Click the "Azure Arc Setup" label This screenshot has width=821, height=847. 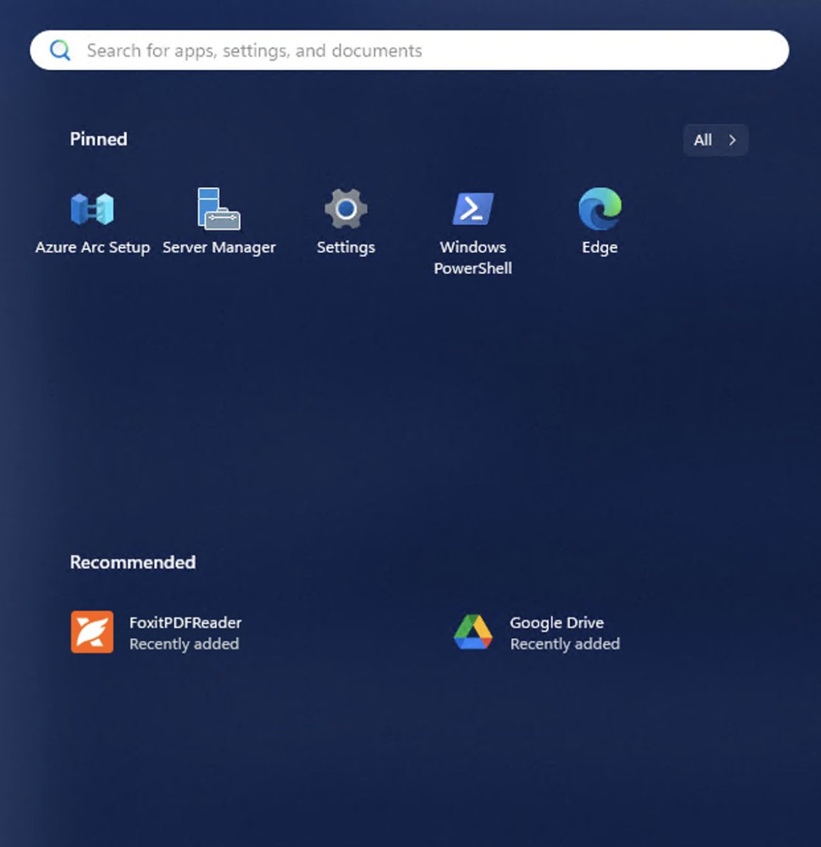[92, 248]
